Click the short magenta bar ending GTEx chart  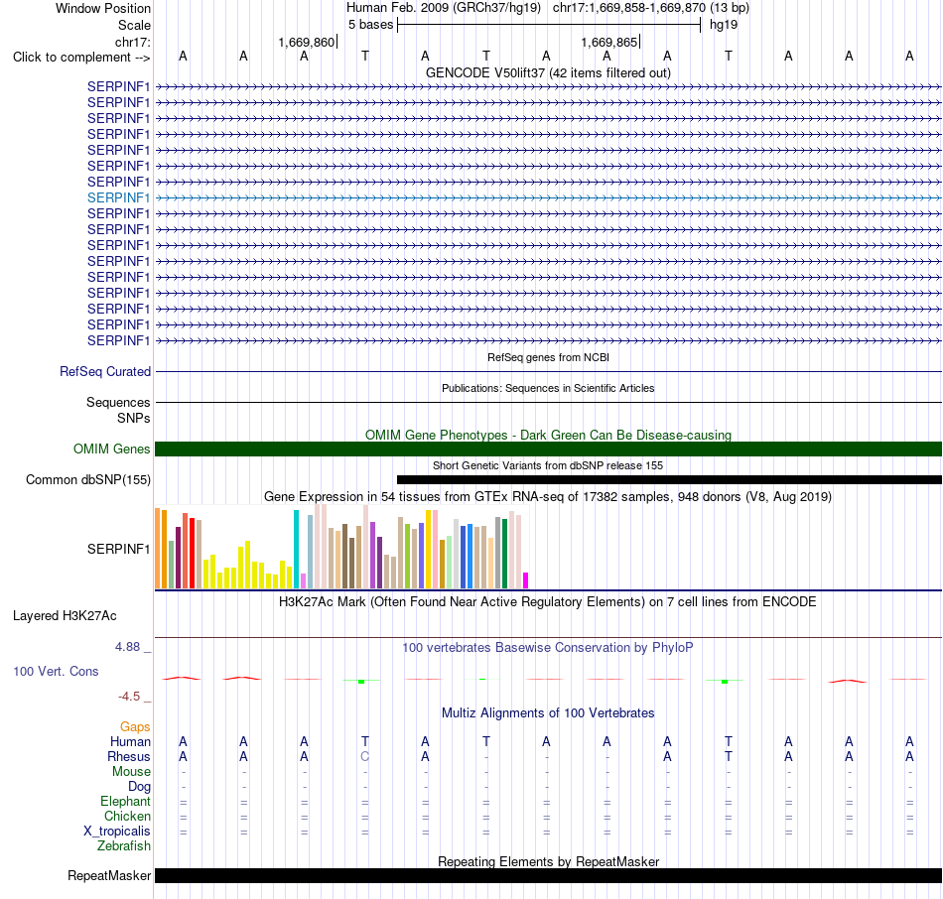point(526,580)
